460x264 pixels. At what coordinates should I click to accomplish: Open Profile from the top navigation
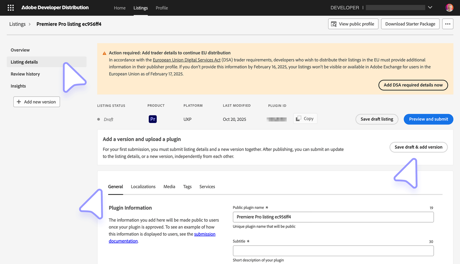[162, 8]
